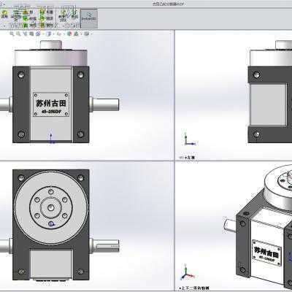Click the Zoom to Fit view icon
The image size is (292, 292).
(12, 34)
